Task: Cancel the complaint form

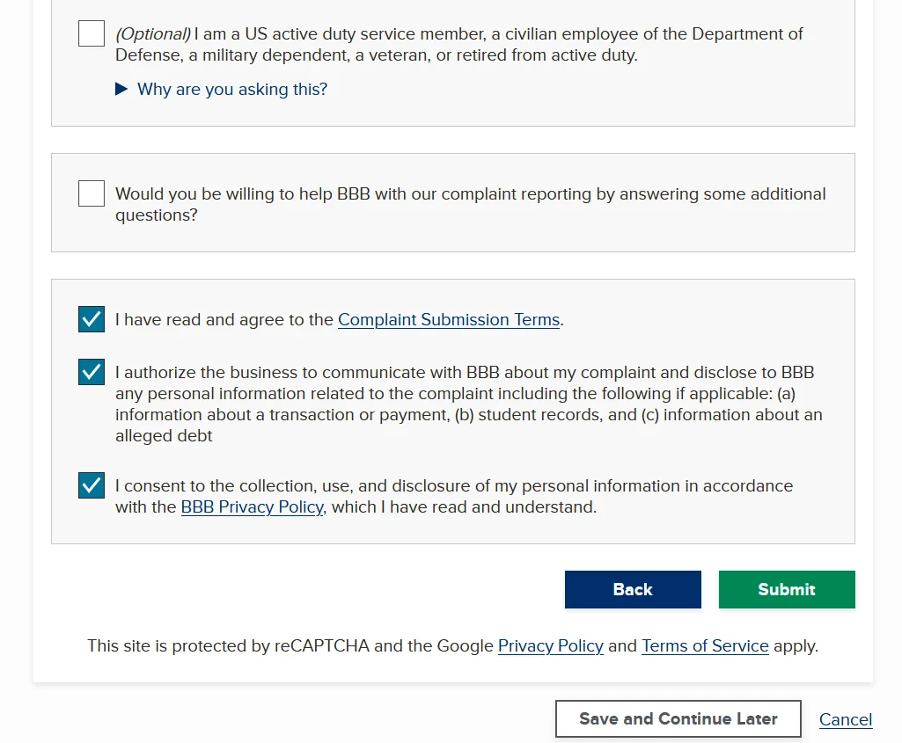Action: point(846,720)
